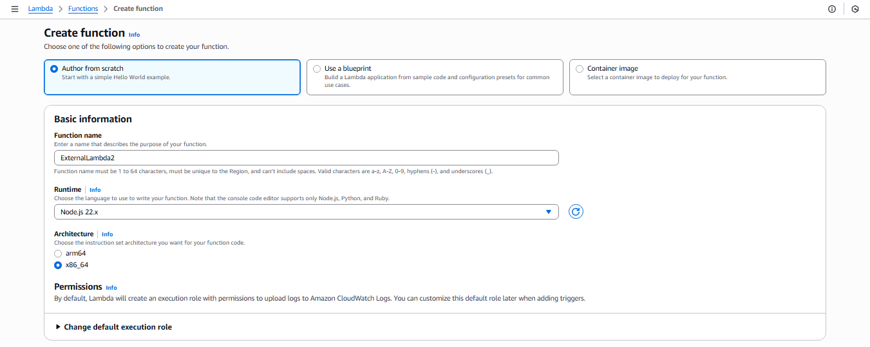The width and height of the screenshot is (870, 347).
Task: Select the Container image option
Action: pos(580,69)
